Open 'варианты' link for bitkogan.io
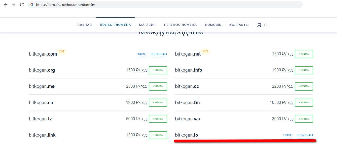 click(305, 135)
